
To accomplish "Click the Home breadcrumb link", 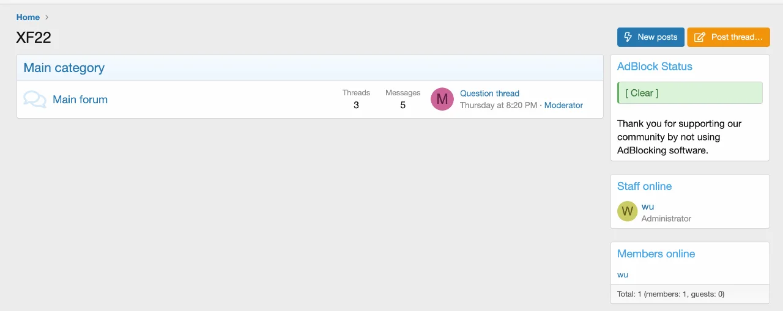I will coord(28,17).
